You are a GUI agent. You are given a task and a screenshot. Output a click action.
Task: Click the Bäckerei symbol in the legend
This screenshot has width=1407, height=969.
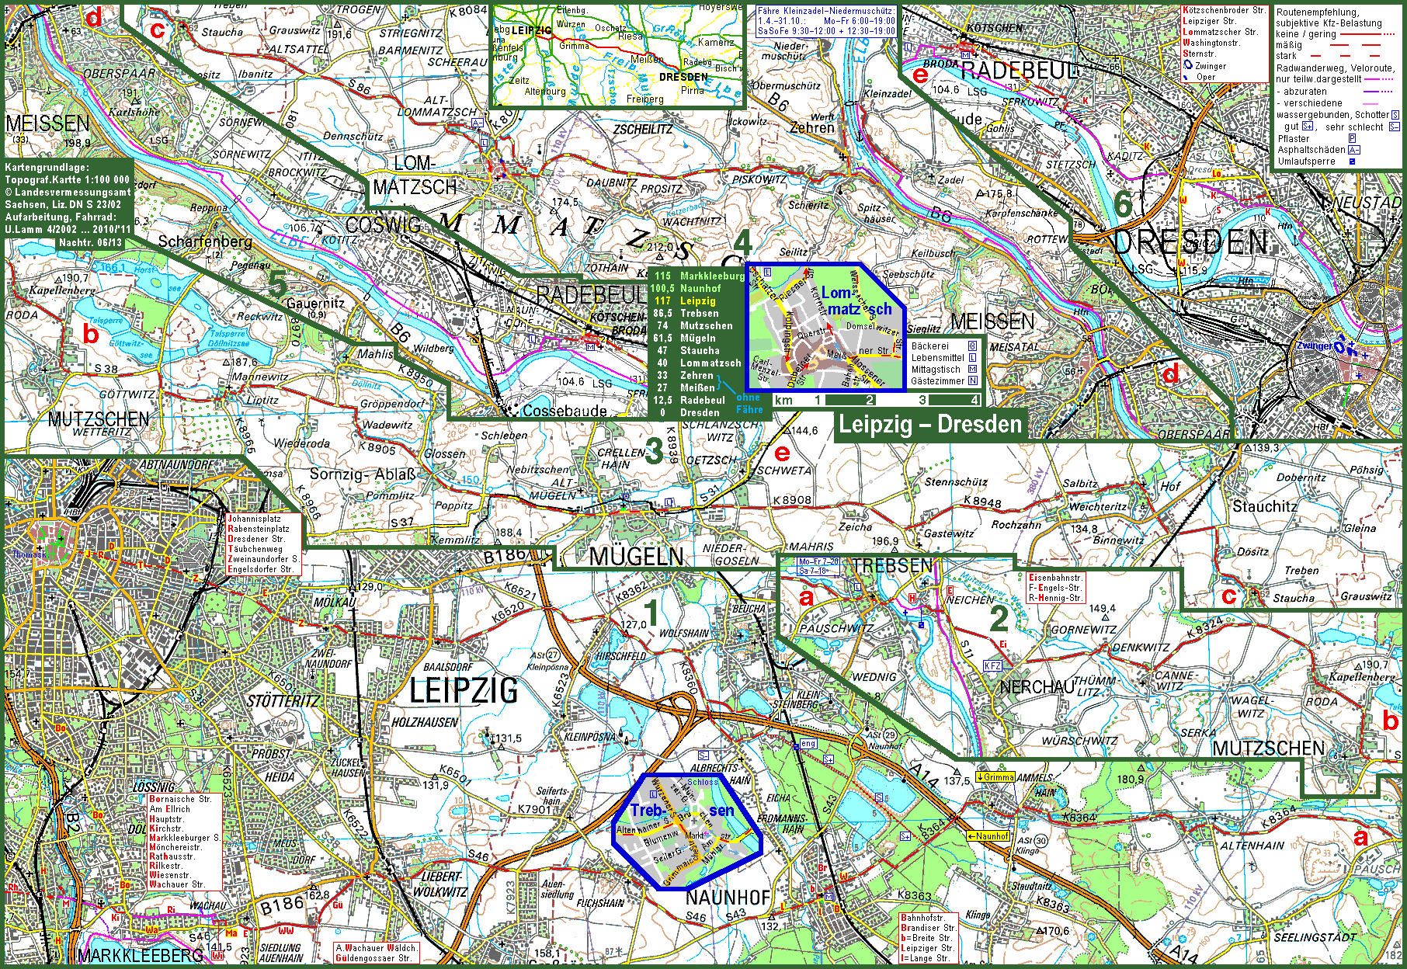point(972,346)
